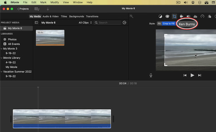The width and height of the screenshot is (216, 132).
Task: Skip to the next clip
Action: 199,75
